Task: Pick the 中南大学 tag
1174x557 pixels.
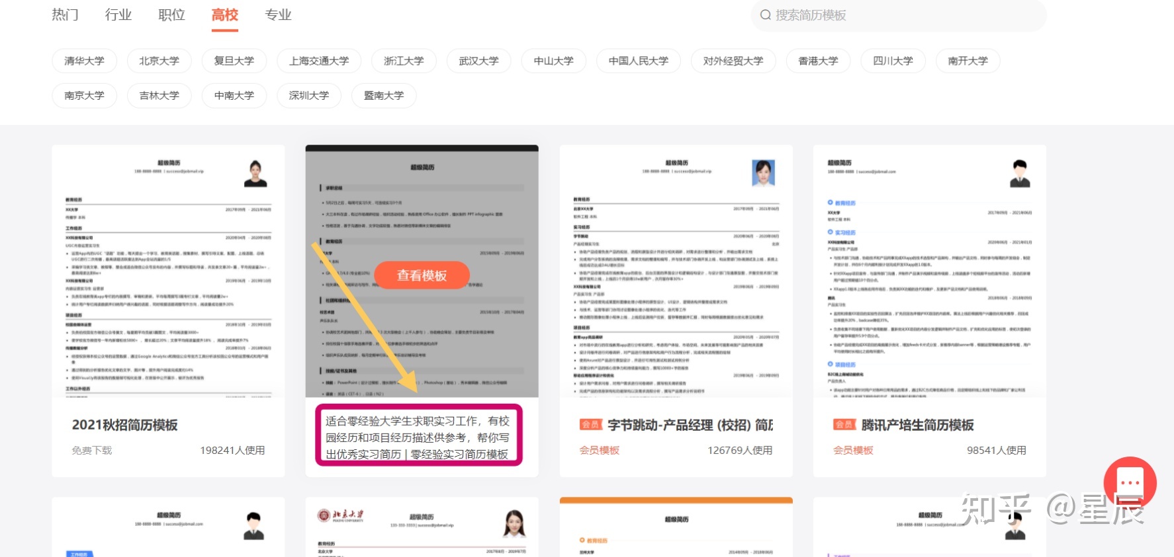Action: coord(234,95)
